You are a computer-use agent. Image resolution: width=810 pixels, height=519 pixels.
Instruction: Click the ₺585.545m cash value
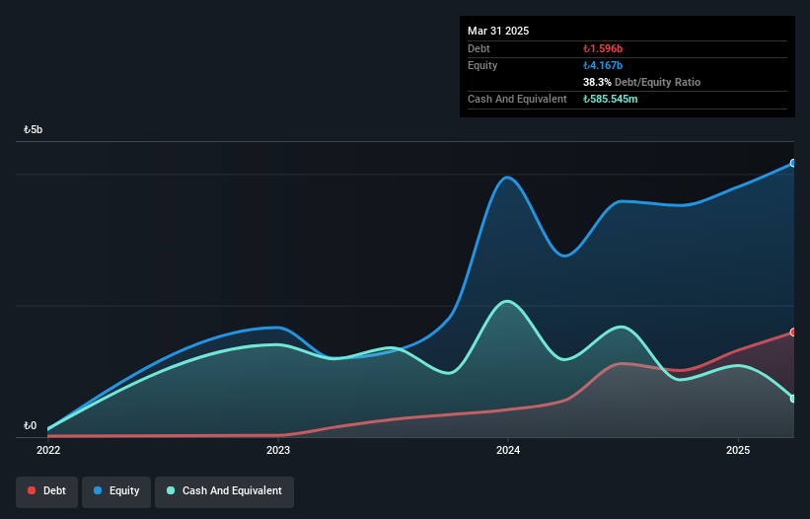pyautogui.click(x=610, y=99)
